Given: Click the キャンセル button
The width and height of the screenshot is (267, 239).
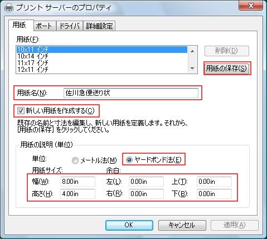Looking at the screenshot, I should 182,225.
